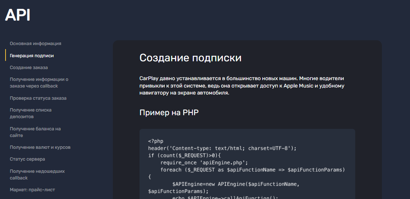Open Проверка статуса заказа section
The height and width of the screenshot is (199, 410).
pyautogui.click(x=38, y=98)
